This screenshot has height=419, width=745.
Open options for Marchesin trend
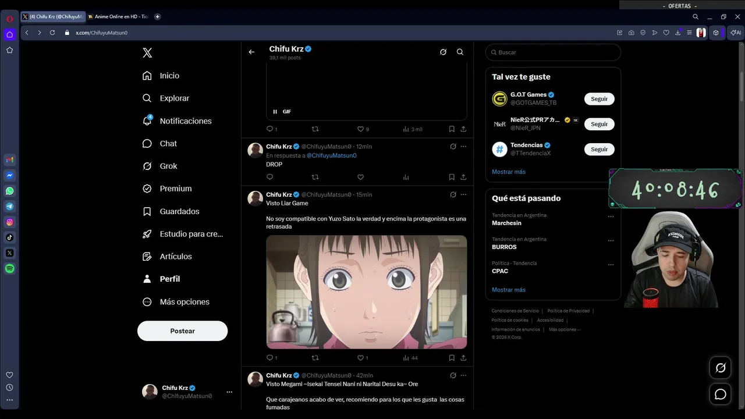[x=611, y=216]
